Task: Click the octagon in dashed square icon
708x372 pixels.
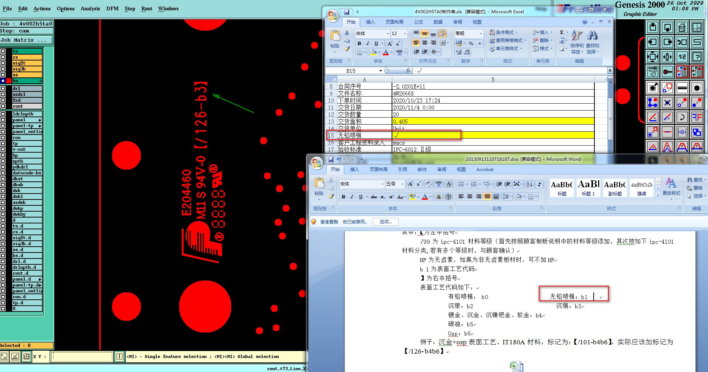Action: tap(697, 88)
